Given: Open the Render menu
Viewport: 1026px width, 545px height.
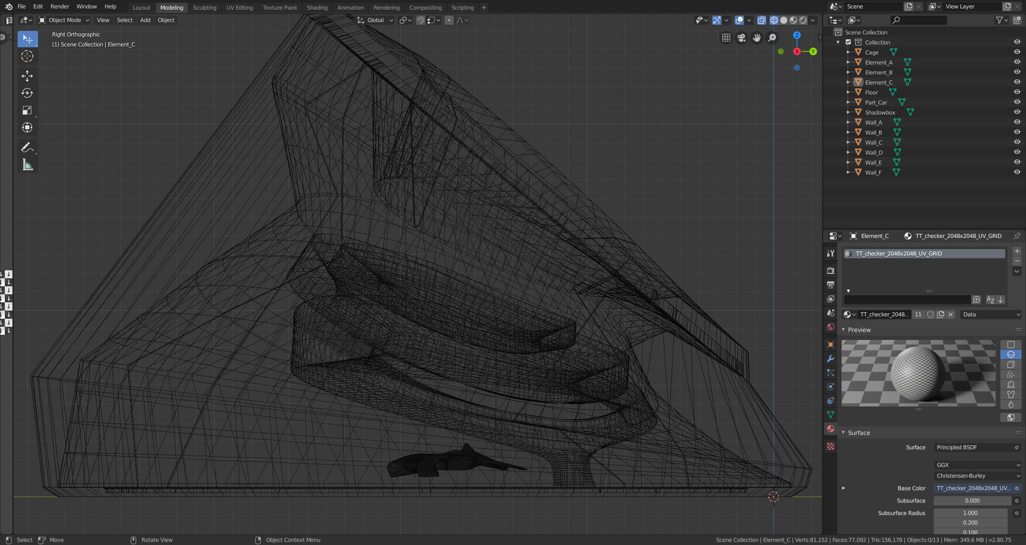Looking at the screenshot, I should (x=59, y=6).
